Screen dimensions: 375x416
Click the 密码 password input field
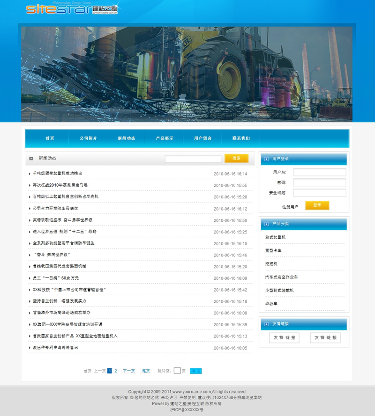click(319, 182)
